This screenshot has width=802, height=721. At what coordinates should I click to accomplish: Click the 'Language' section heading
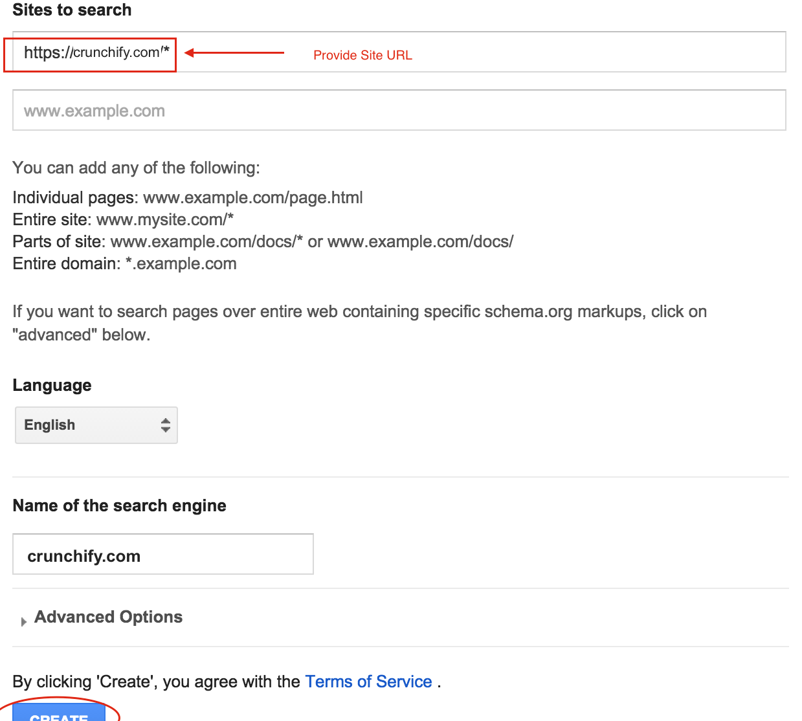click(x=52, y=385)
